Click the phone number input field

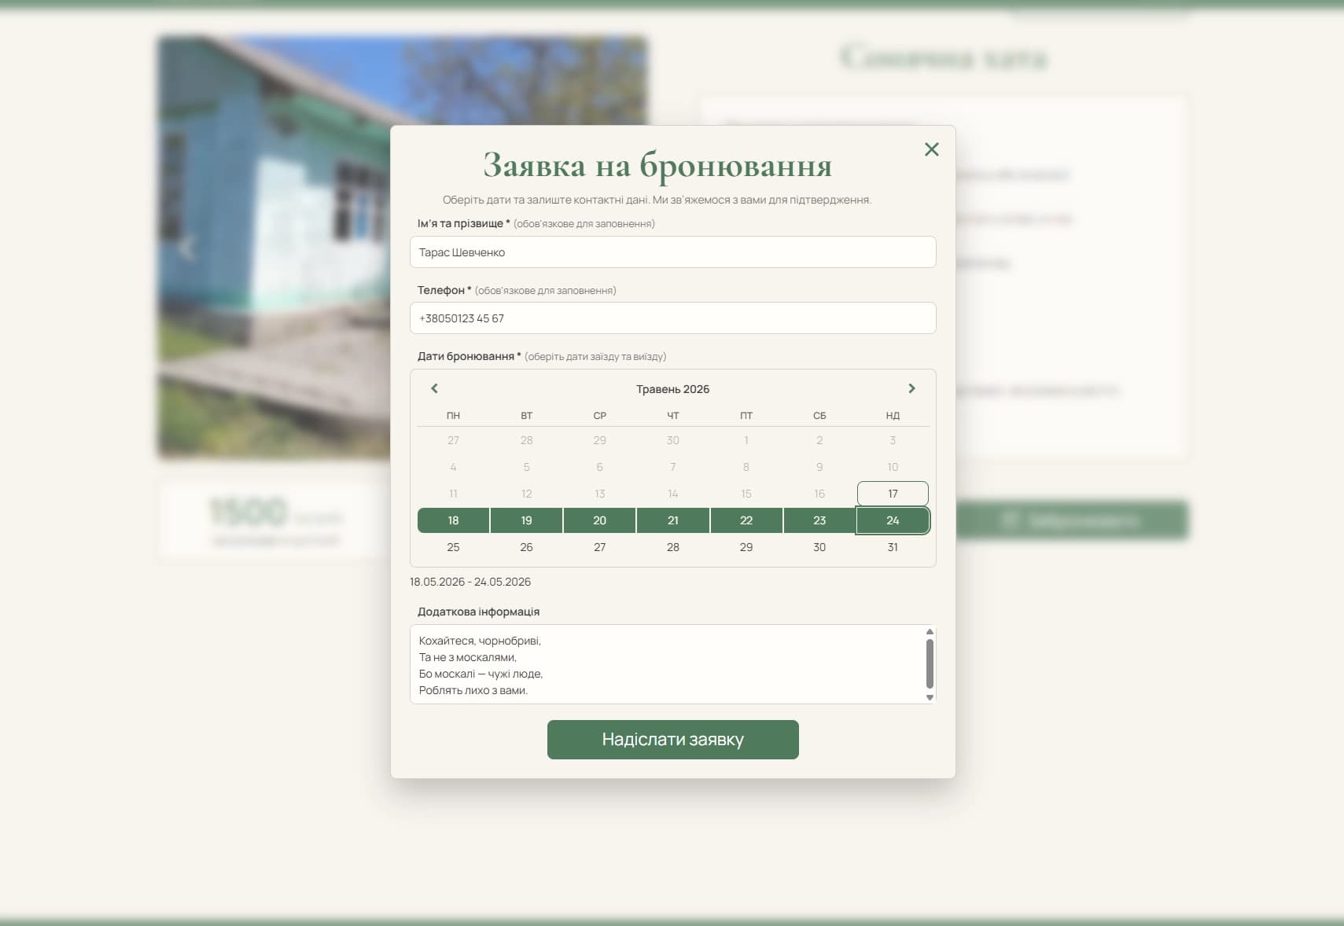[672, 318]
